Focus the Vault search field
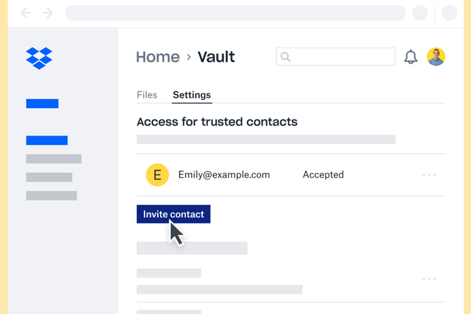 pos(342,57)
